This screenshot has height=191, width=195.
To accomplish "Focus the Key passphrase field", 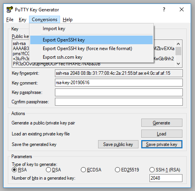I will 119,92.
